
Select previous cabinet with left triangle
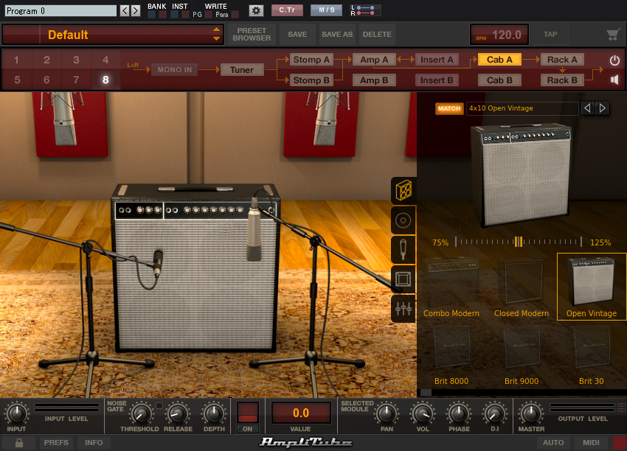(x=587, y=108)
